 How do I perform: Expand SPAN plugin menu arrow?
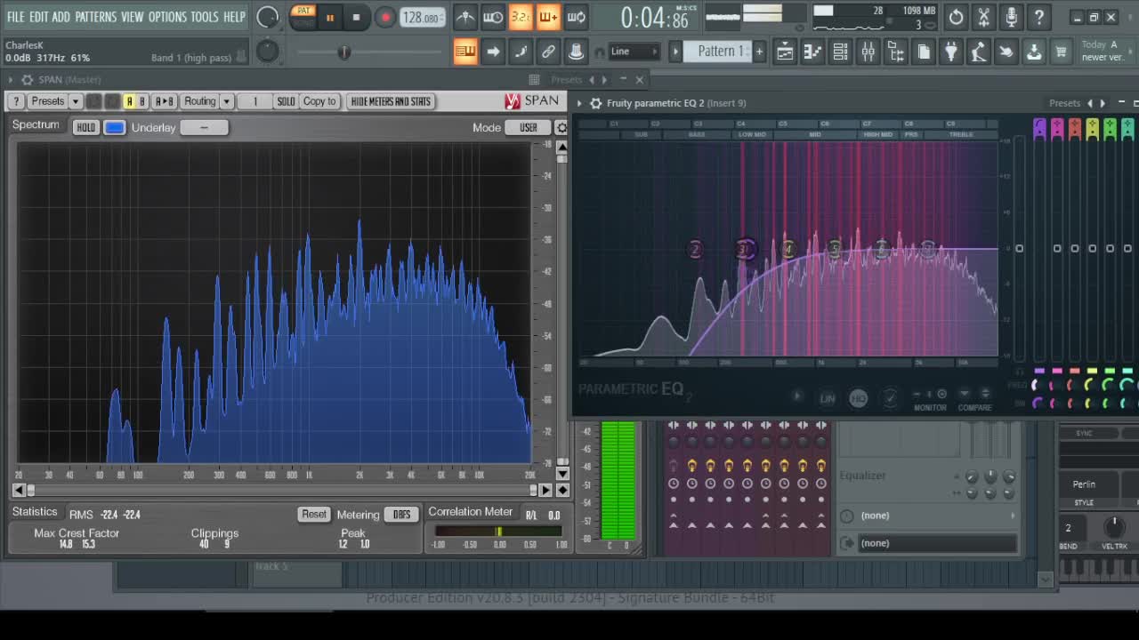pyautogui.click(x=12, y=80)
